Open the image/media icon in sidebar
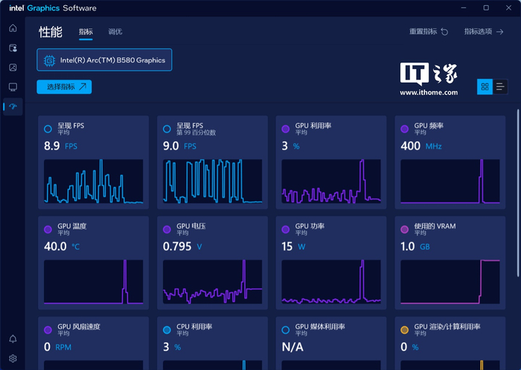The height and width of the screenshot is (370, 521). tap(13, 68)
